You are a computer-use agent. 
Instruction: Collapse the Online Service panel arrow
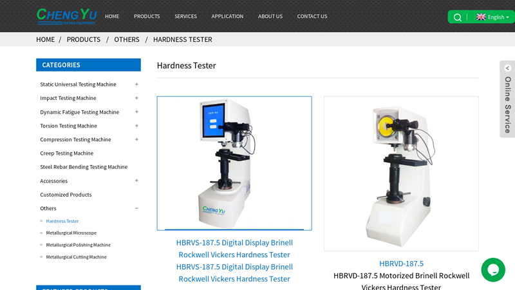[507, 68]
